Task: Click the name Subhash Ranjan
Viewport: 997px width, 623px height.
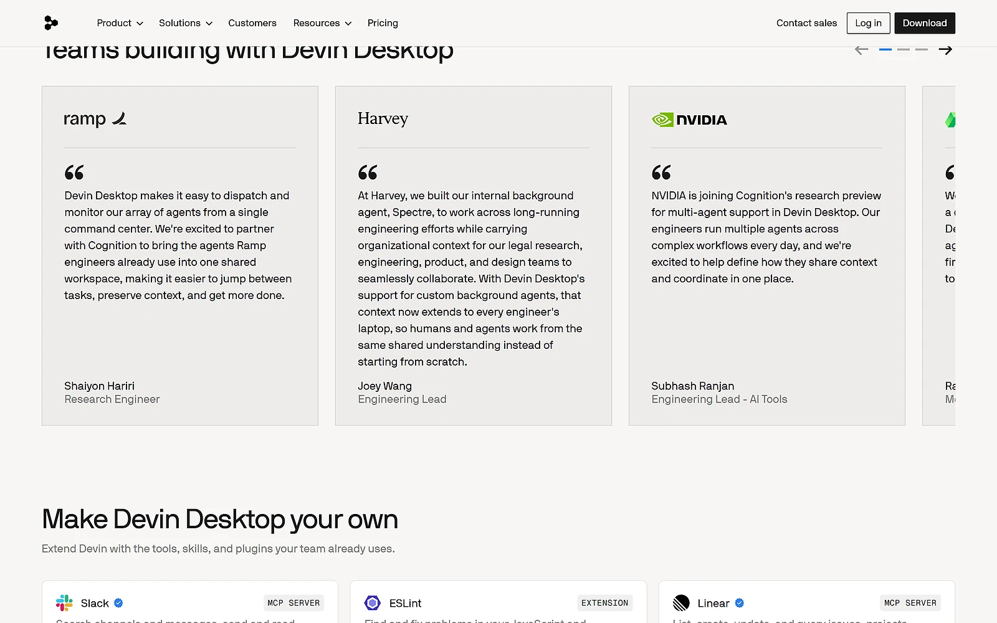Action: (x=693, y=386)
